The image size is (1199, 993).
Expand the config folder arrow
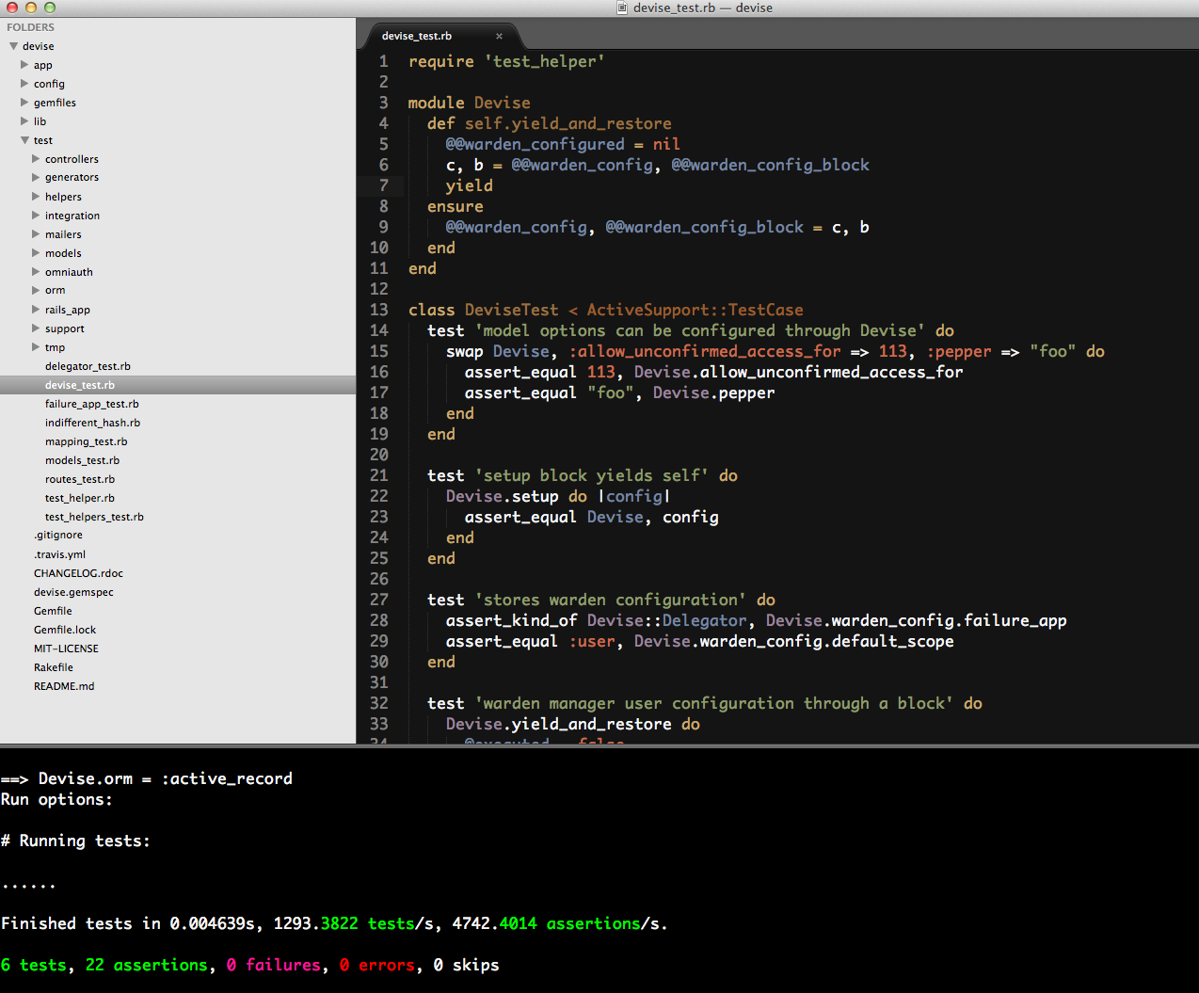(25, 84)
